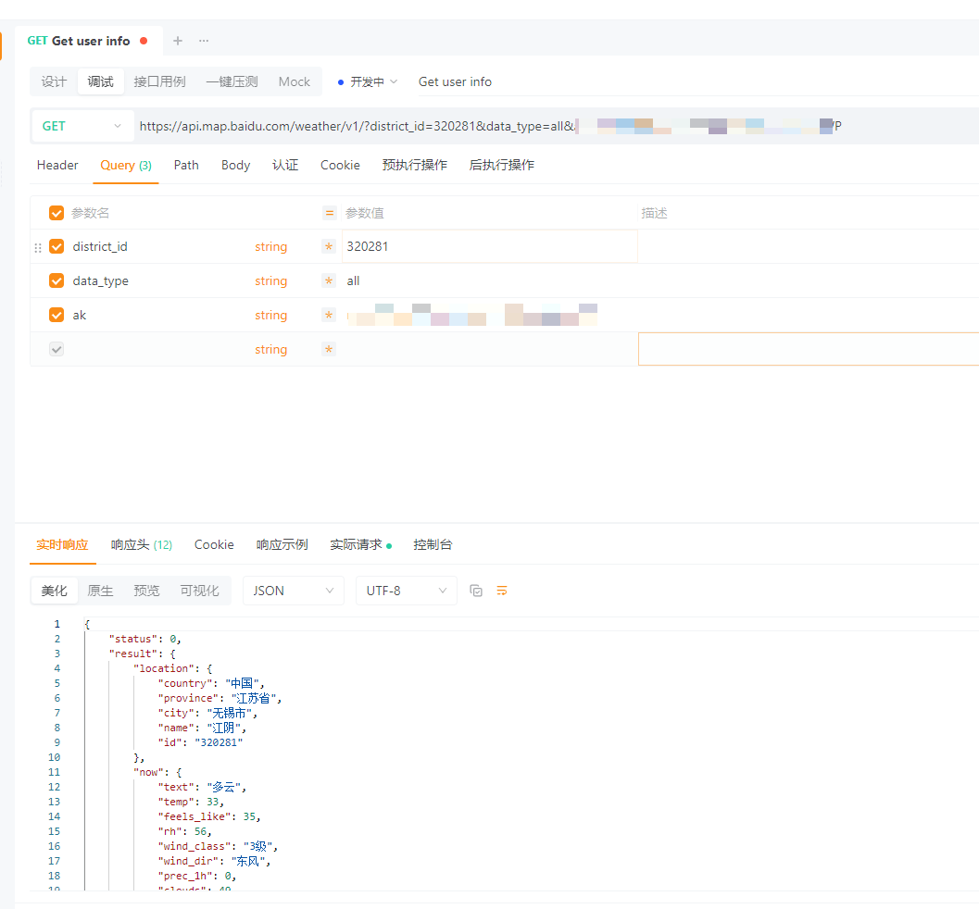Switch to the 调试 tab
979x909 pixels.
[101, 81]
